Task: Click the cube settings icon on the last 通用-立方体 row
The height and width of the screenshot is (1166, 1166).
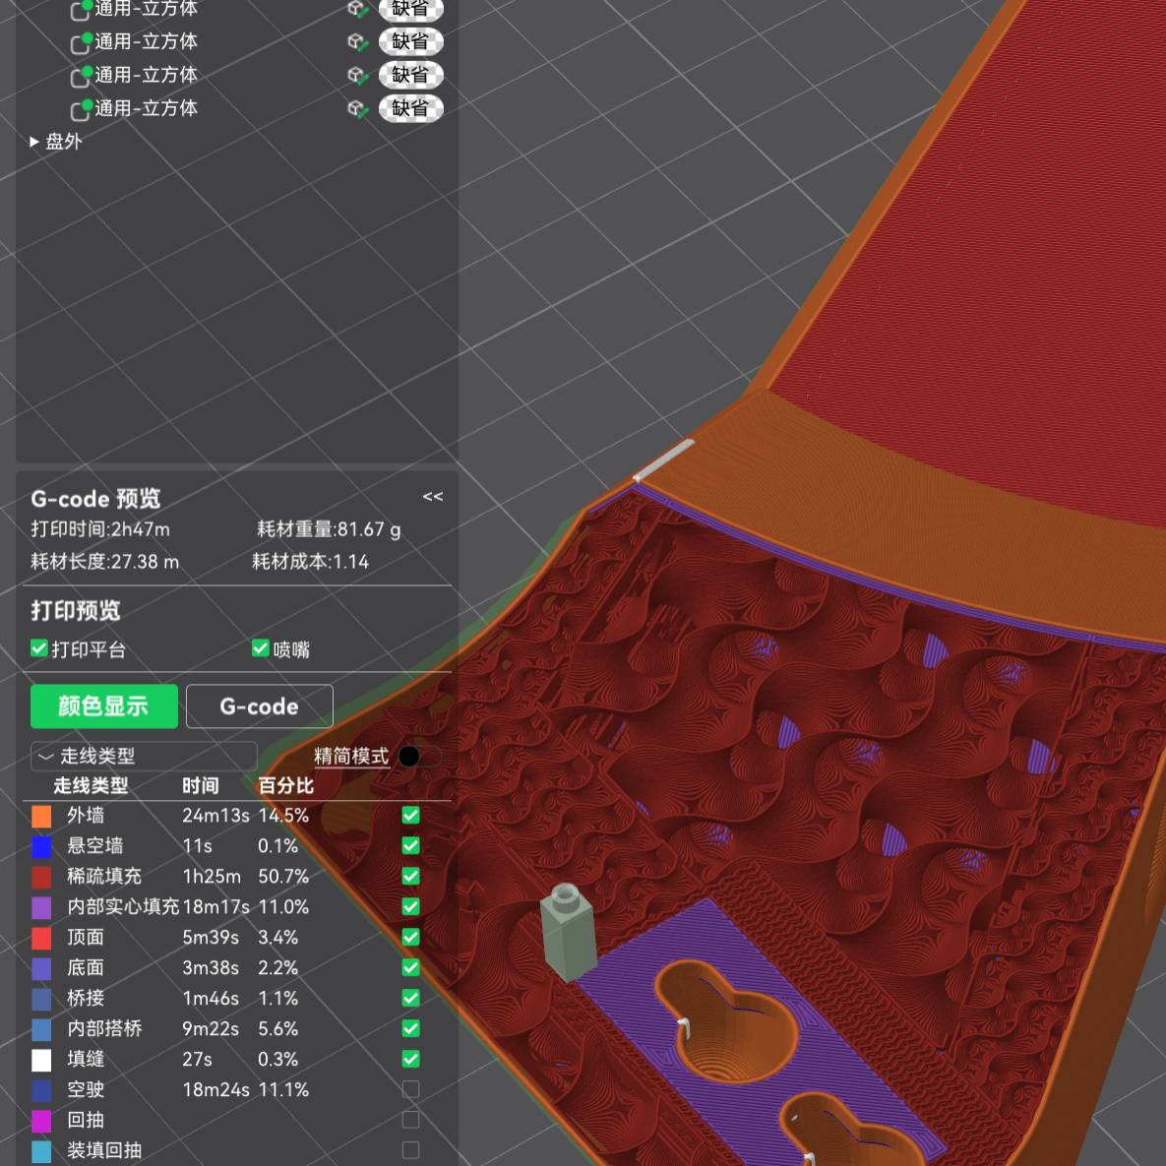Action: [x=357, y=108]
